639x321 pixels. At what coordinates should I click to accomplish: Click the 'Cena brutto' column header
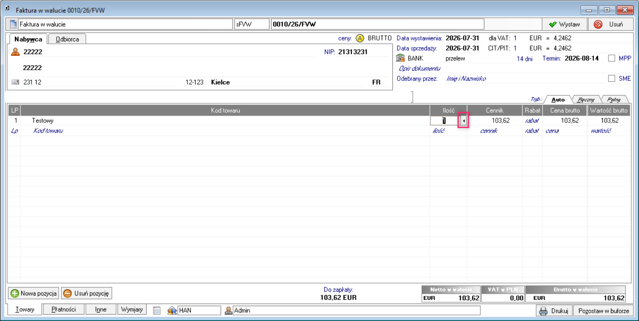point(565,111)
